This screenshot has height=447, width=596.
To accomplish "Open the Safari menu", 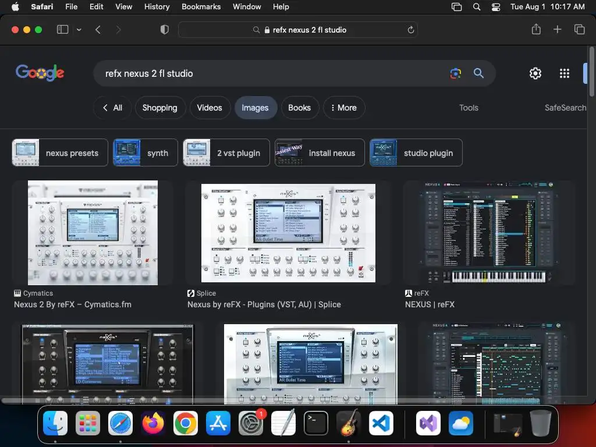I will click(42, 6).
